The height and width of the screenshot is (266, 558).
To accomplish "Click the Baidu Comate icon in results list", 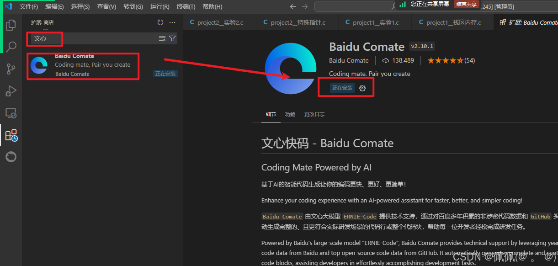I will 39,66.
